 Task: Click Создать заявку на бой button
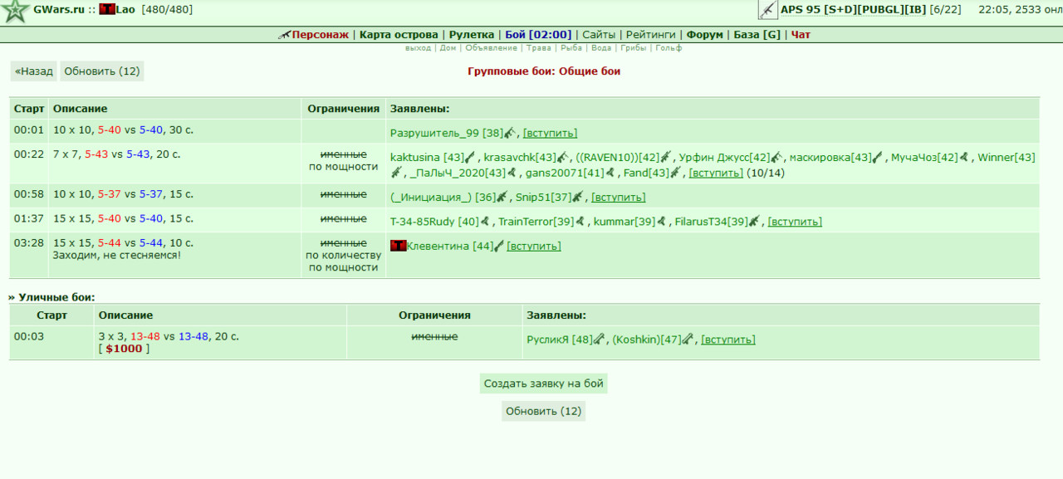click(x=543, y=384)
